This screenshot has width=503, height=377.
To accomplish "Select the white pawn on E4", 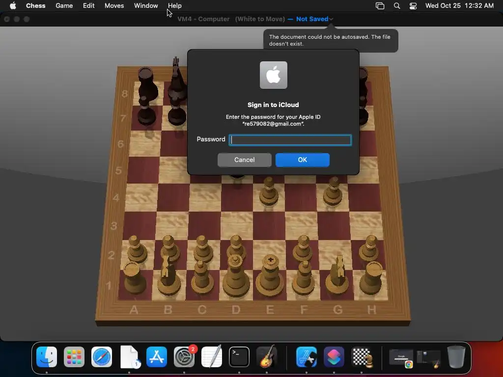I will pos(269,192).
